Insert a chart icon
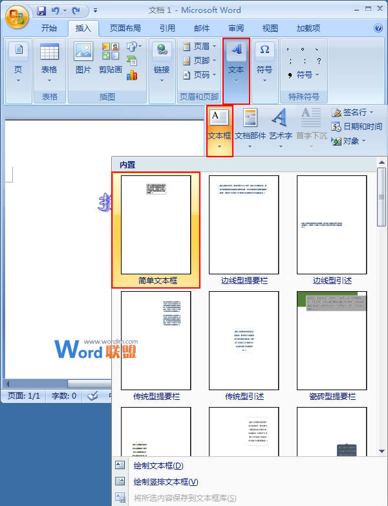 click(132, 75)
